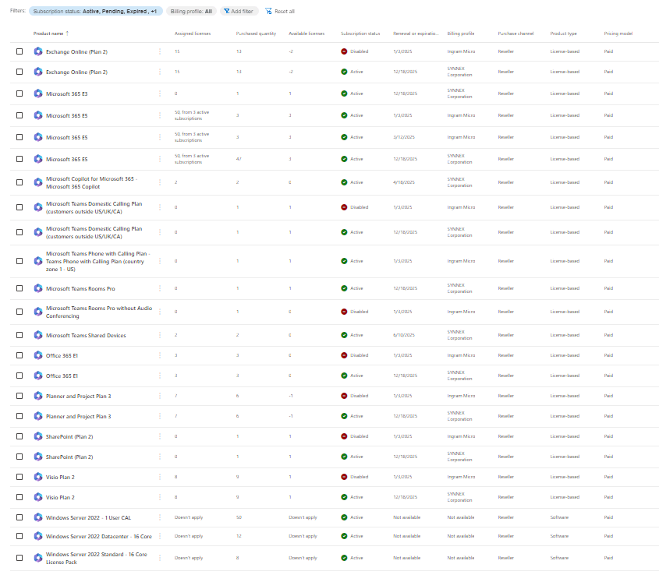Open the Microsoft Teams Shared Devices link

pyautogui.click(x=86, y=336)
